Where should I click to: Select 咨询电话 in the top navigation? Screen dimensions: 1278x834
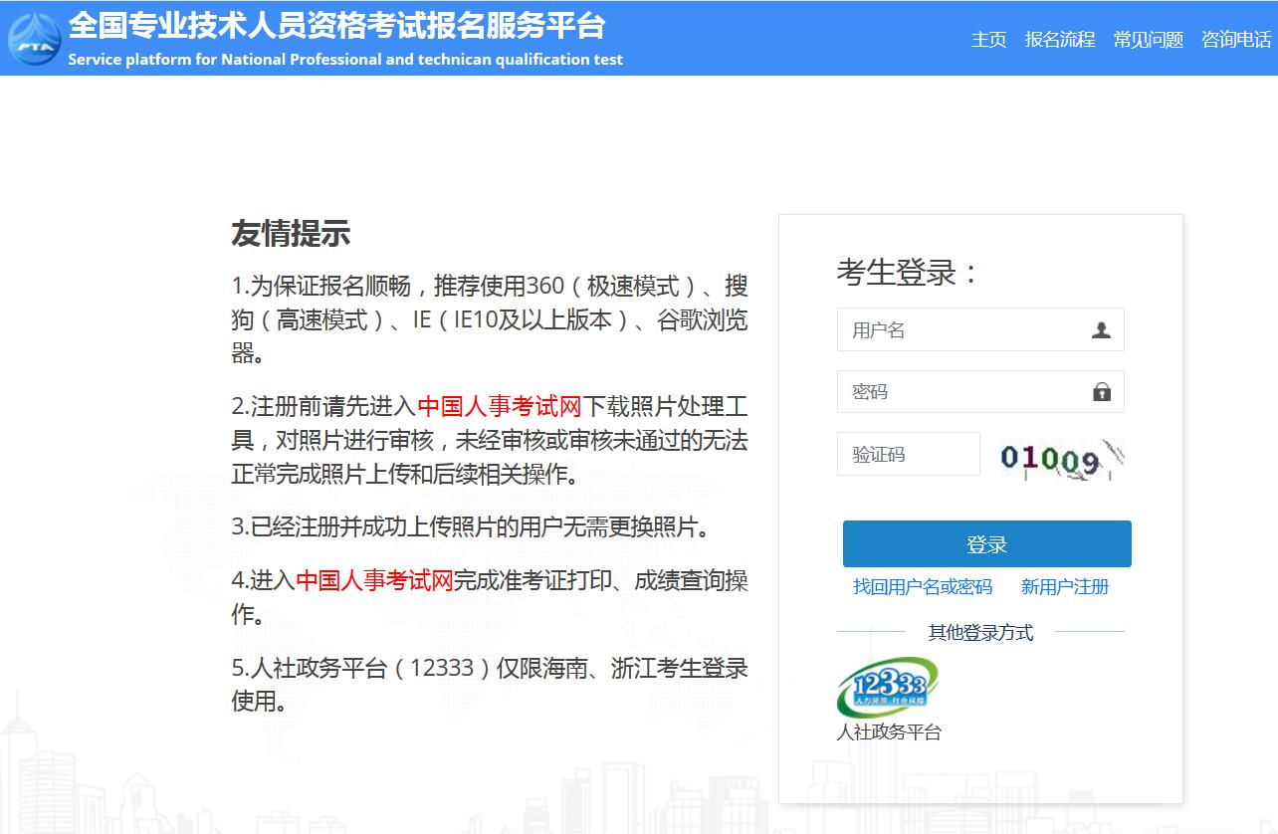tap(1236, 40)
